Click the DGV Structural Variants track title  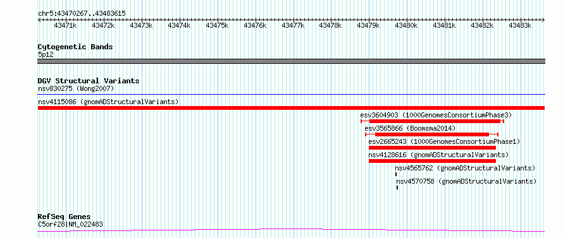click(x=89, y=81)
